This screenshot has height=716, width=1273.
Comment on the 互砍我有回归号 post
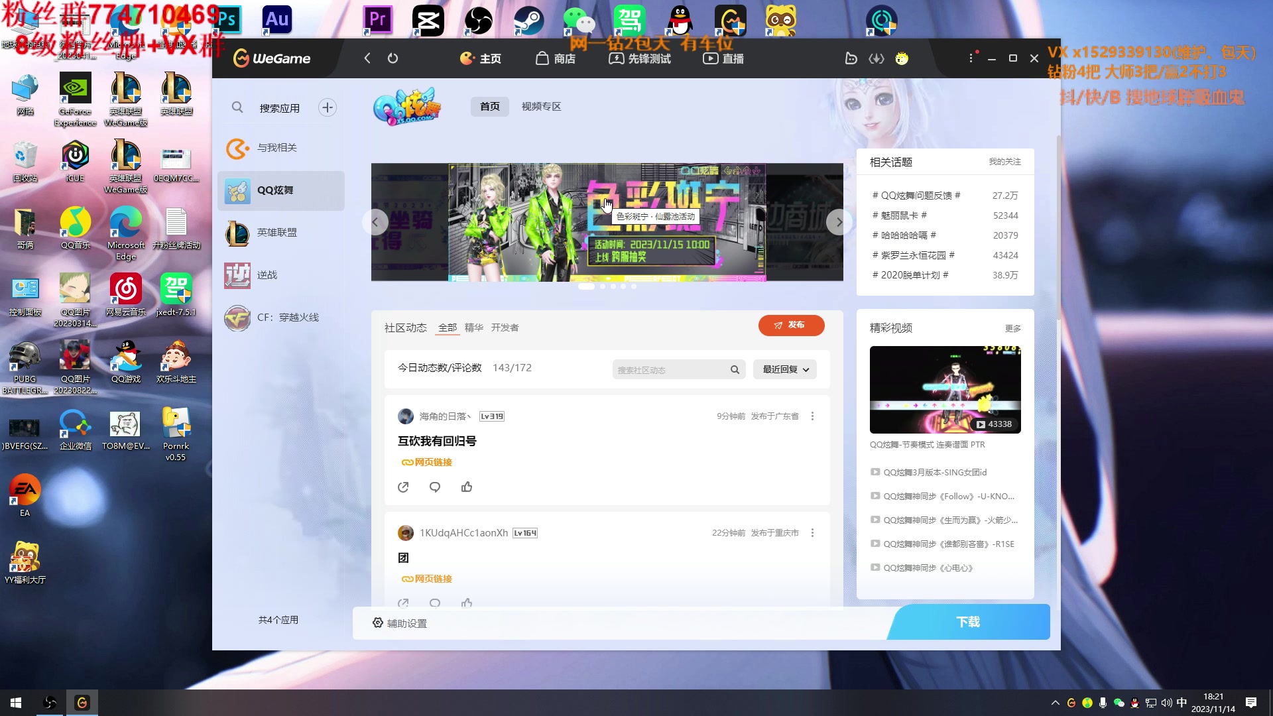pos(435,487)
